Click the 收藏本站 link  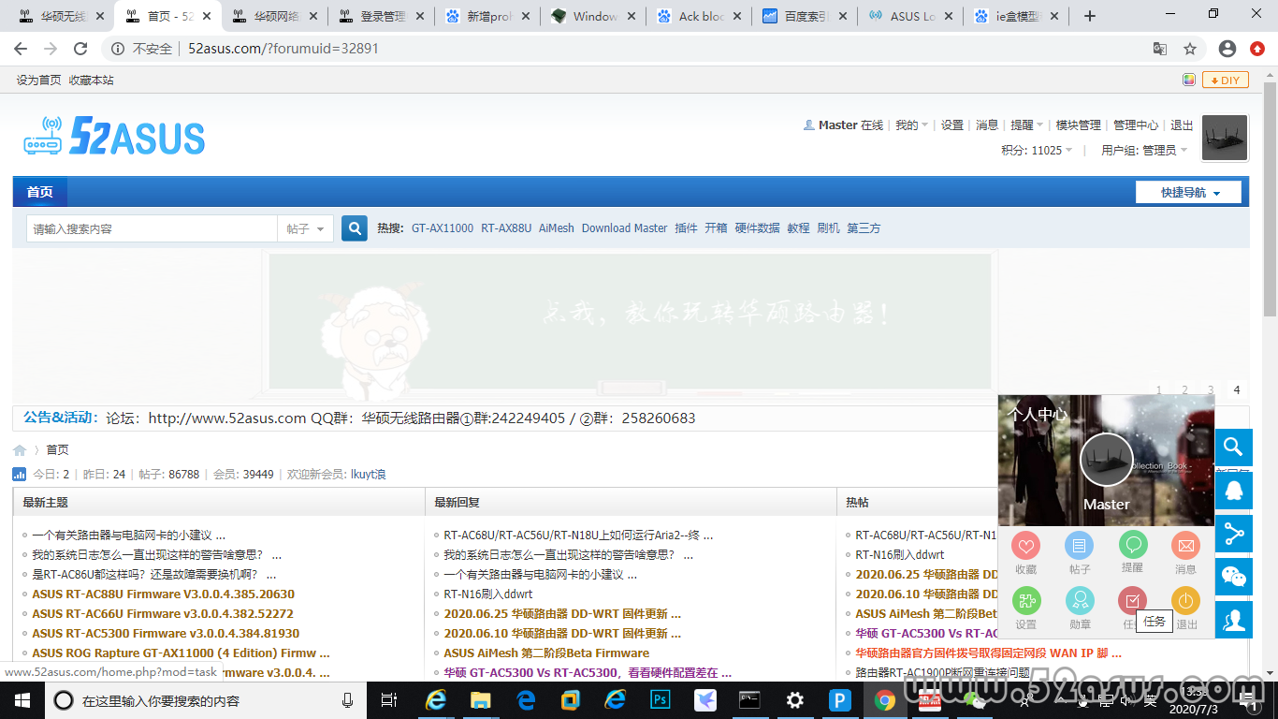(91, 81)
